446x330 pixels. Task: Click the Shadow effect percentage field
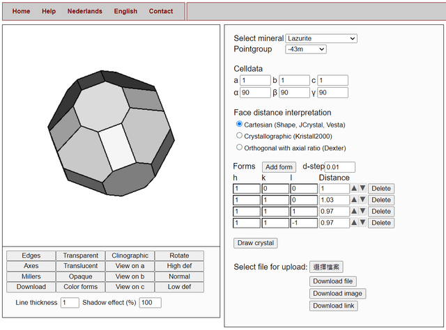(x=150, y=303)
